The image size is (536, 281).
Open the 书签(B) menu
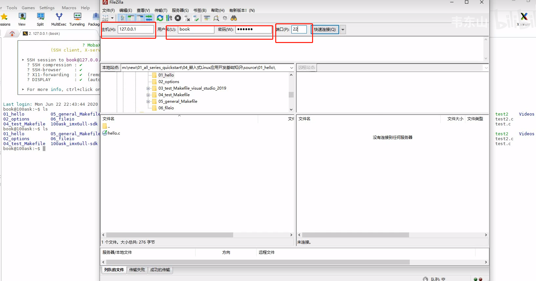[x=200, y=11]
